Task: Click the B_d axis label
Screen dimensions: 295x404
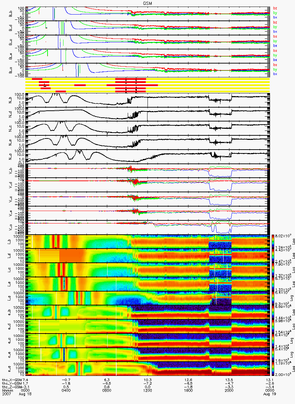Action: (x=10, y=28)
